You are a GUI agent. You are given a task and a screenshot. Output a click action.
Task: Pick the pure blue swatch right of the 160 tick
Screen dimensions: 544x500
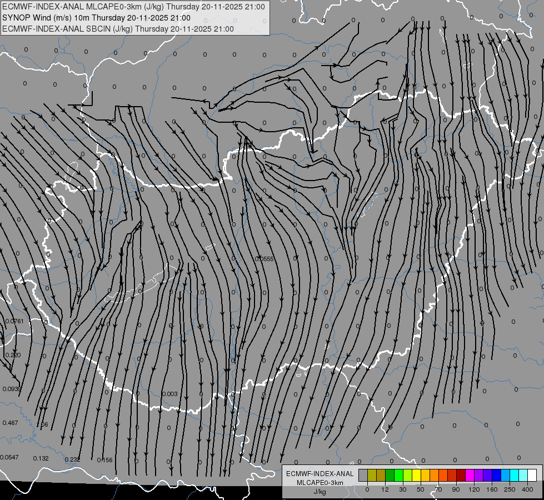click(497, 475)
